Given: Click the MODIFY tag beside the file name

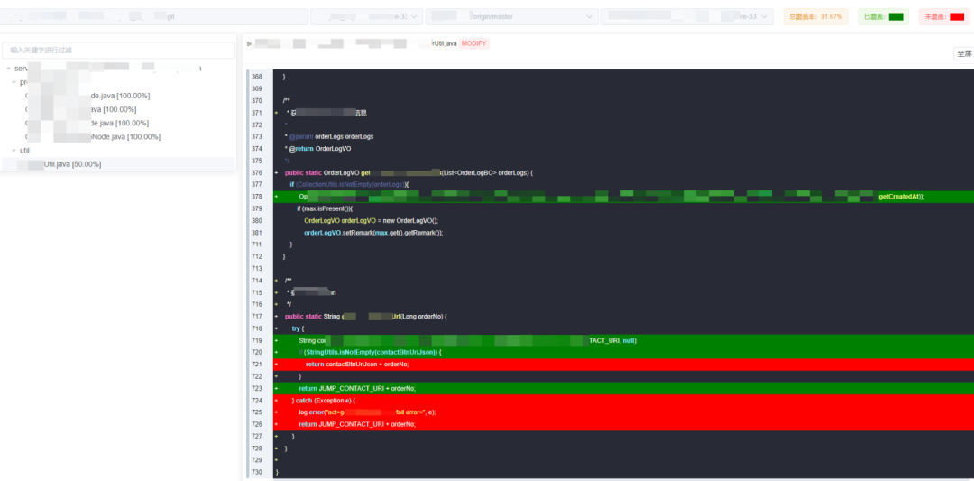Looking at the screenshot, I should point(474,43).
